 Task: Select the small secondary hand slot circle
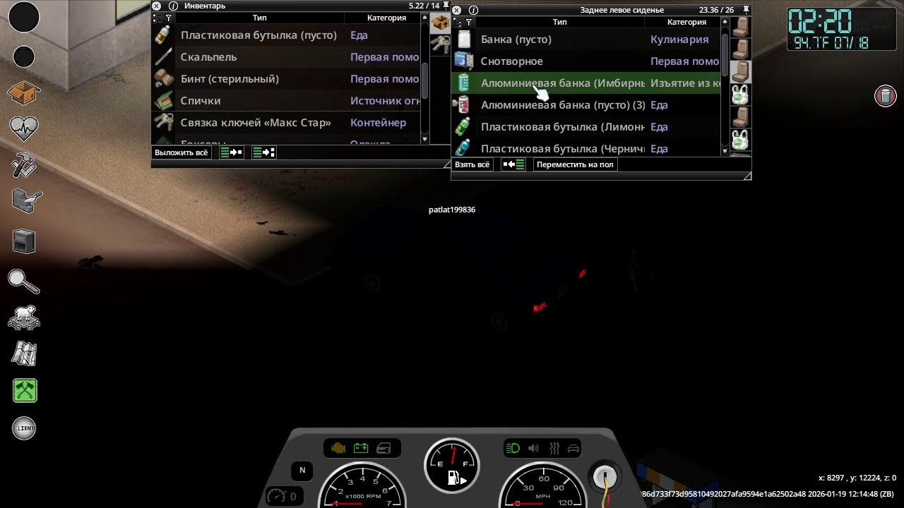[x=23, y=56]
